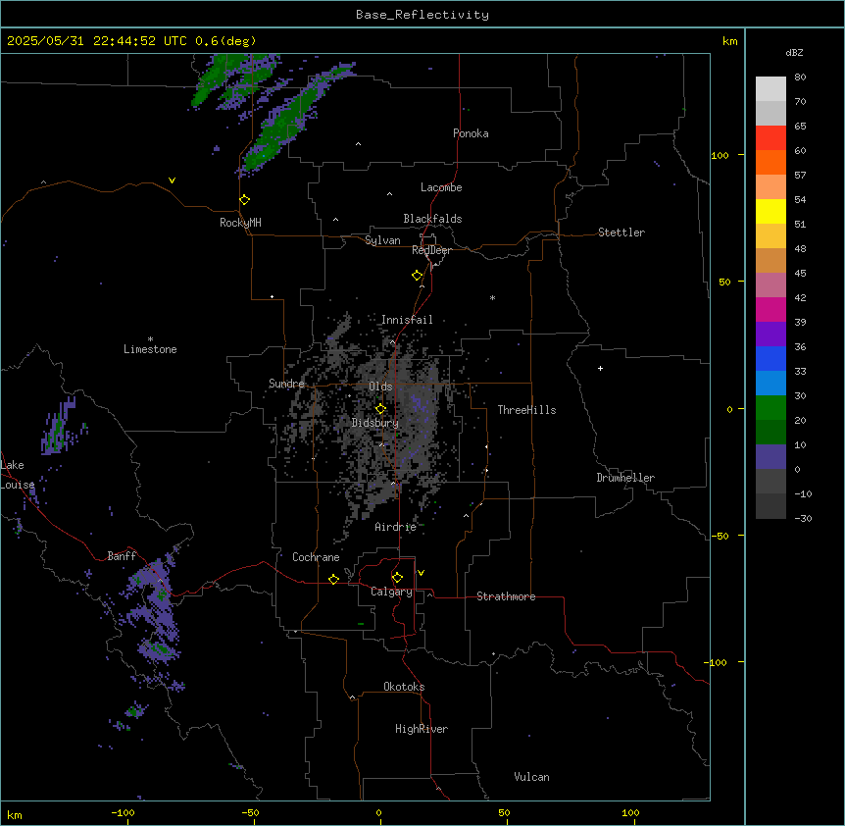845x826 pixels.
Task: Click the Olds town label
Action: [x=380, y=387]
